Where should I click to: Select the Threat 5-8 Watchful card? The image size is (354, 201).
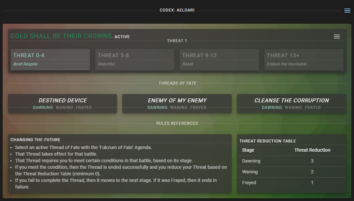click(134, 60)
